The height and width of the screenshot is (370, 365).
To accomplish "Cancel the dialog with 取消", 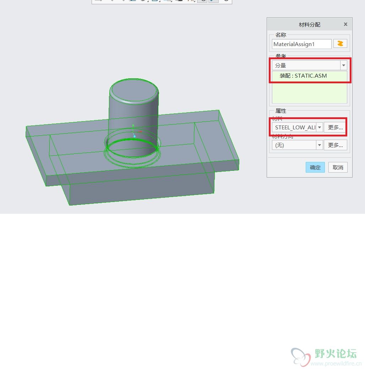I will [x=338, y=167].
